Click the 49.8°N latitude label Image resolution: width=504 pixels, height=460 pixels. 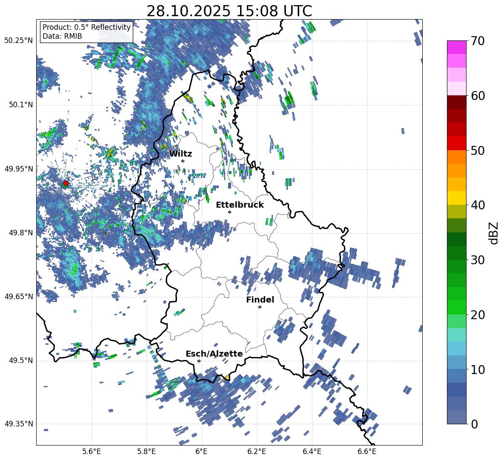tap(20, 233)
